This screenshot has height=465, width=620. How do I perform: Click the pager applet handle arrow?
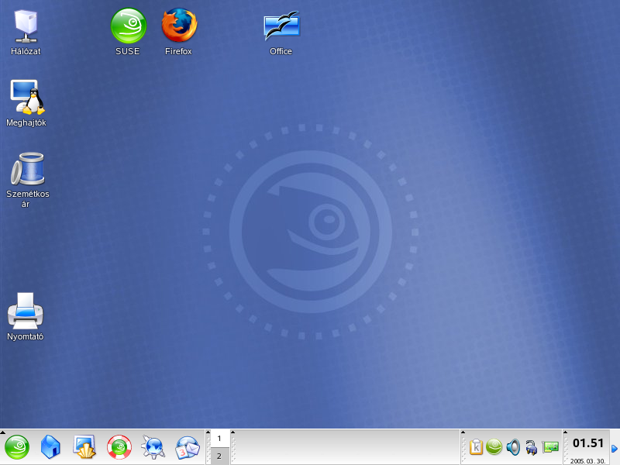pyautogui.click(x=208, y=432)
